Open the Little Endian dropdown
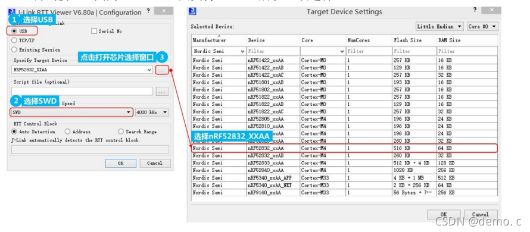Viewport: 530px width, 232px height. click(439, 26)
